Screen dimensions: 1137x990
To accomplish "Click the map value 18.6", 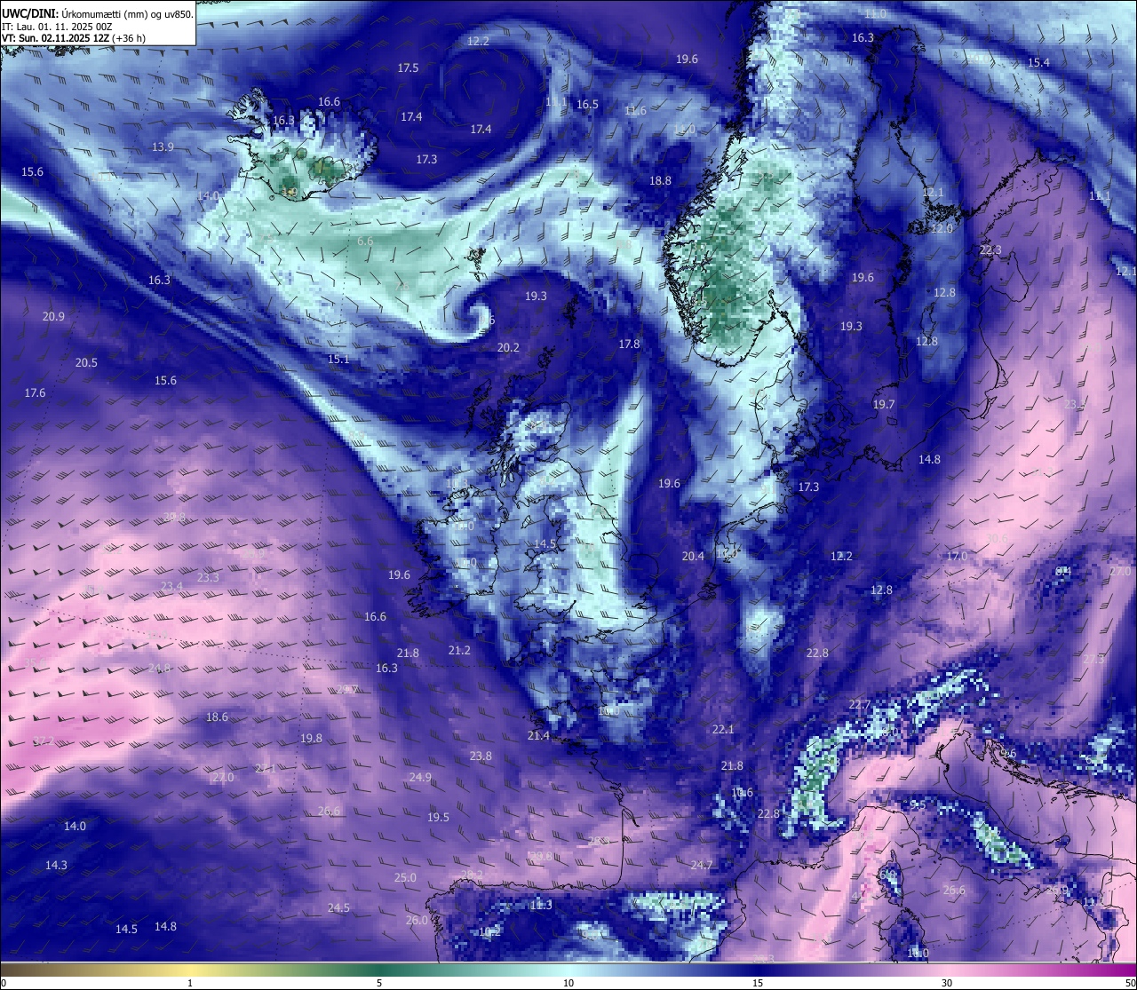I will pos(217,717).
